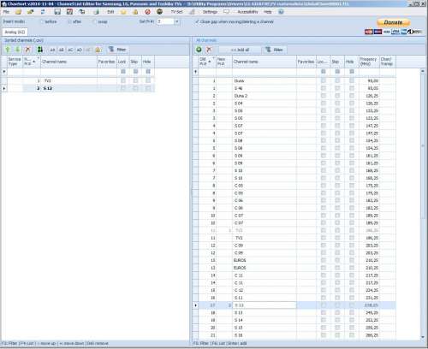Screen dimensions: 428x349
Task: Click the save-as toolbar icon
Action: pyautogui.click(x=69, y=12)
